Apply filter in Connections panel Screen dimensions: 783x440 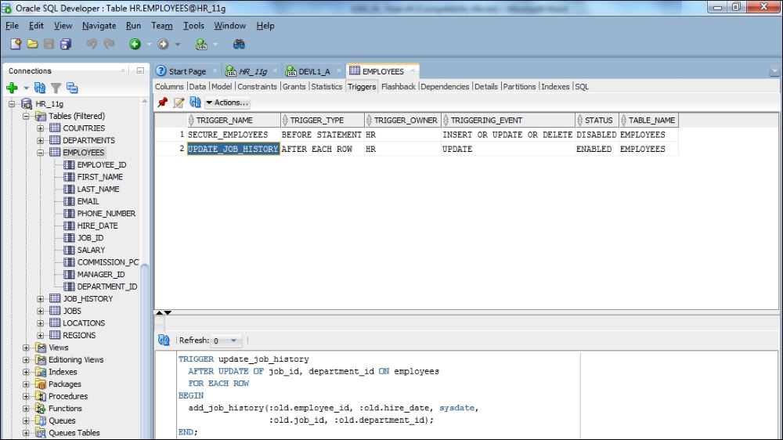click(56, 88)
